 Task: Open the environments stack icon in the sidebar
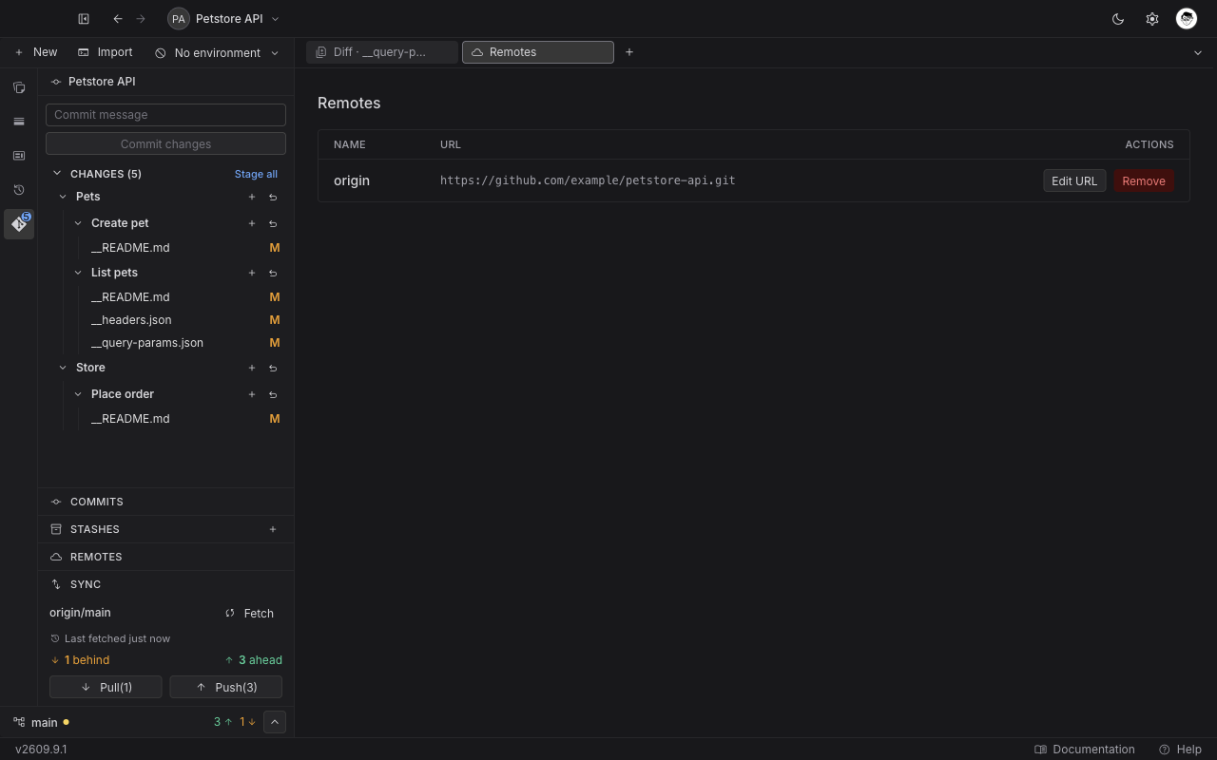[19, 122]
